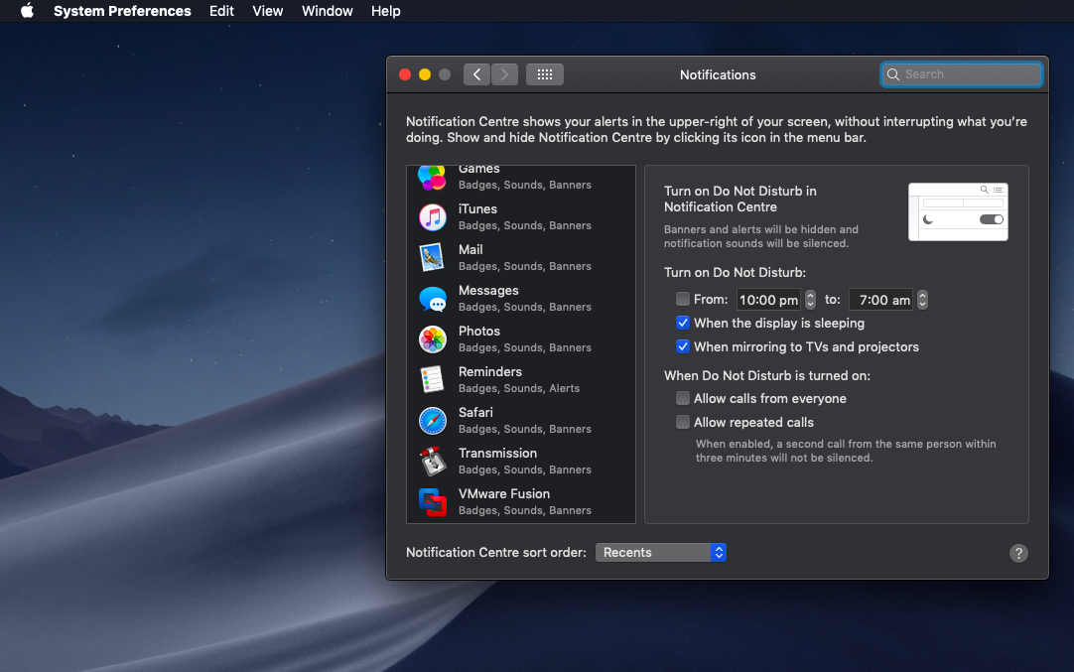Click the Transmission app icon
This screenshot has height=672, width=1074.
(x=432, y=461)
